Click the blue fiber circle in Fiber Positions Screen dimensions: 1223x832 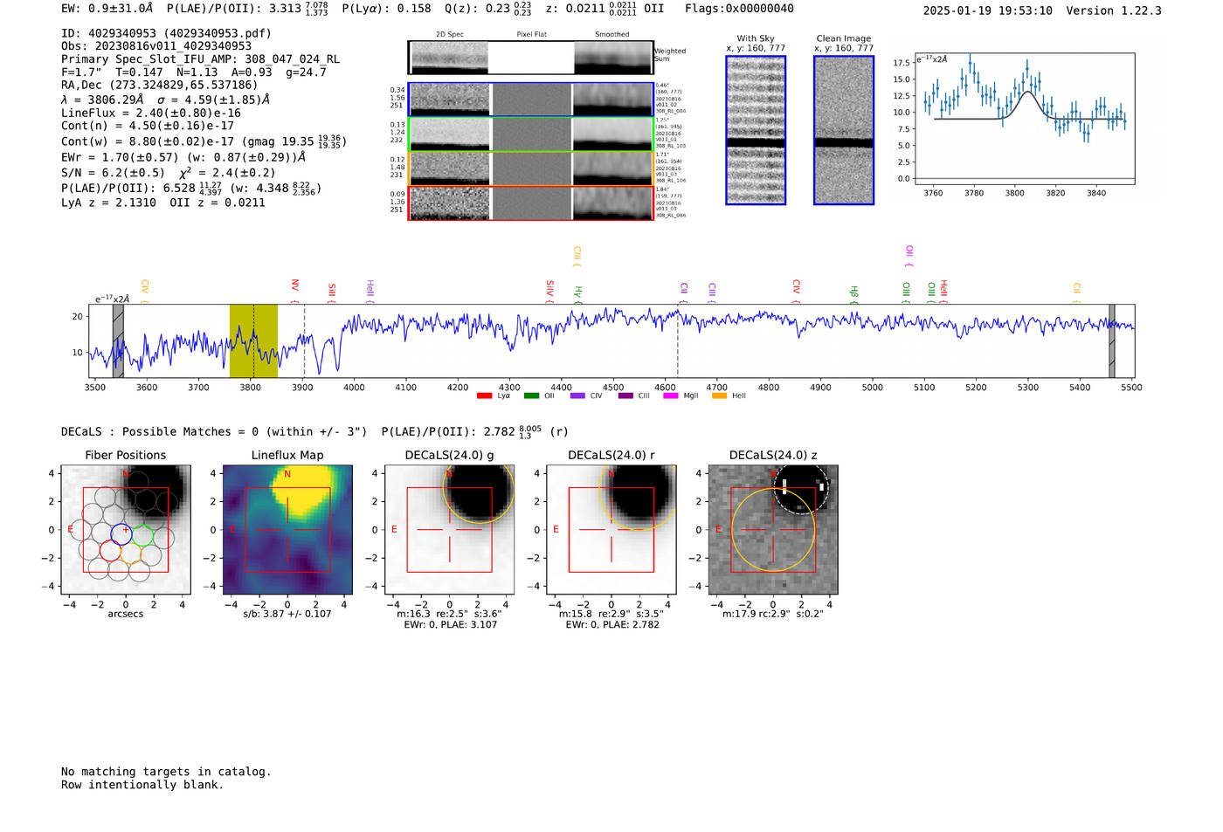click(121, 534)
